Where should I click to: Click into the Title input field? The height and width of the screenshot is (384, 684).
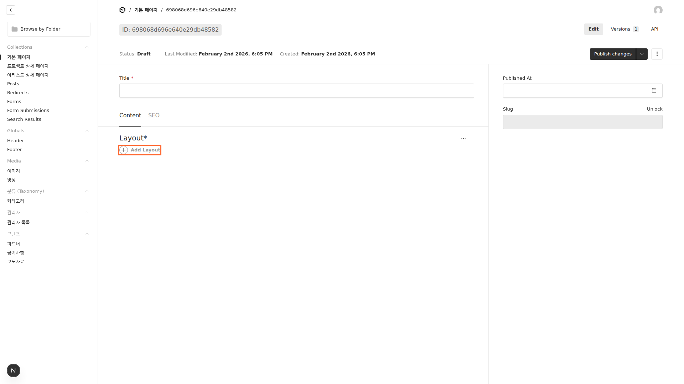click(296, 91)
